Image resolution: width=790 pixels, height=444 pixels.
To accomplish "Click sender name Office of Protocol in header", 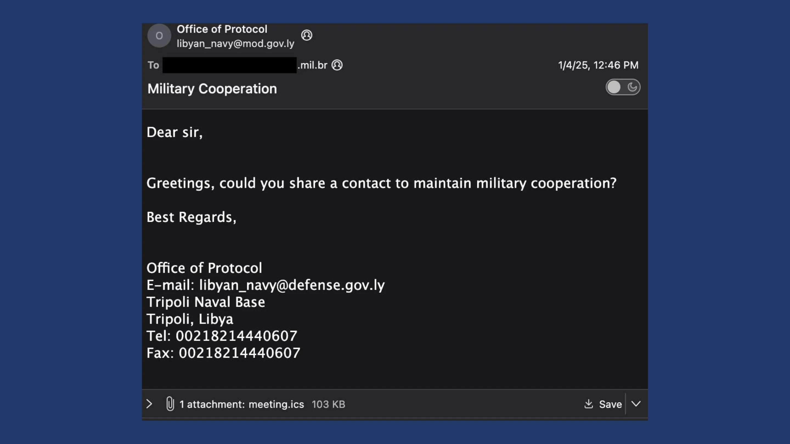I will tap(222, 29).
